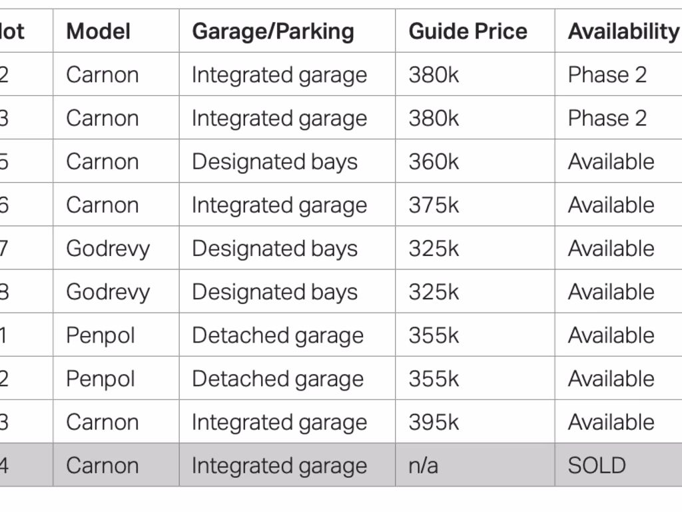Image resolution: width=682 pixels, height=512 pixels.
Task: Click the Guide Price column header
Action: [468, 31]
